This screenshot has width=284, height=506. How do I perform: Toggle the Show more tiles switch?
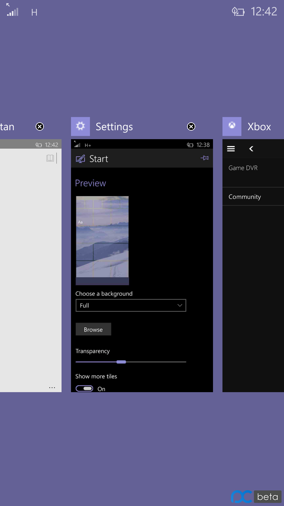pos(84,388)
